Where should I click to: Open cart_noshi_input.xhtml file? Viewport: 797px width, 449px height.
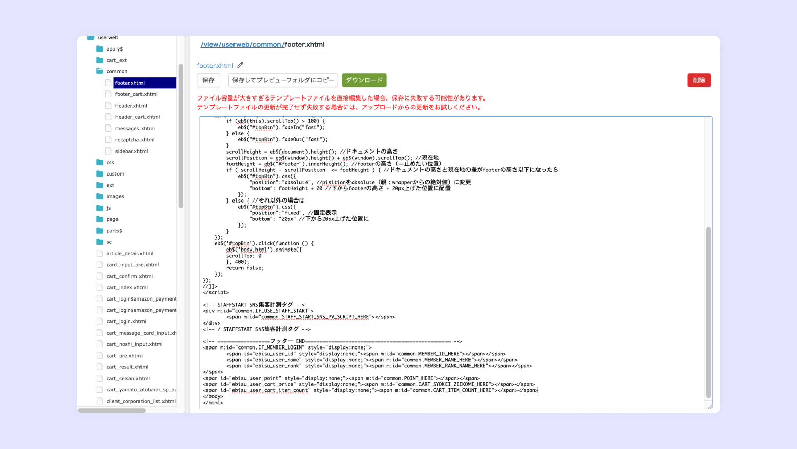[x=134, y=344]
